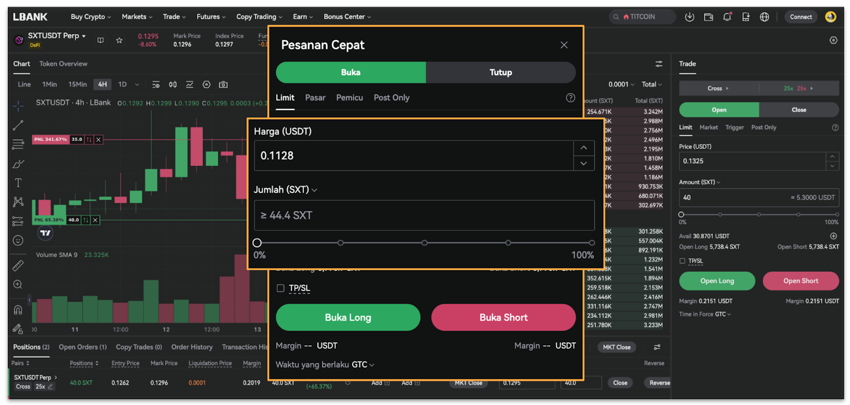
Task: Select Close toggle in Trade panel
Action: pos(799,110)
